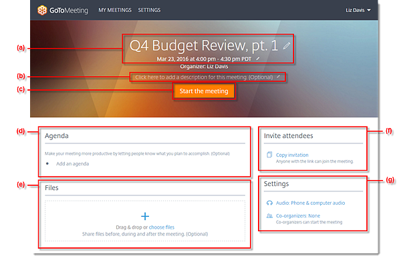Expand the Liz Davis account dropdown
The width and height of the screenshot is (401, 258).
(358, 10)
